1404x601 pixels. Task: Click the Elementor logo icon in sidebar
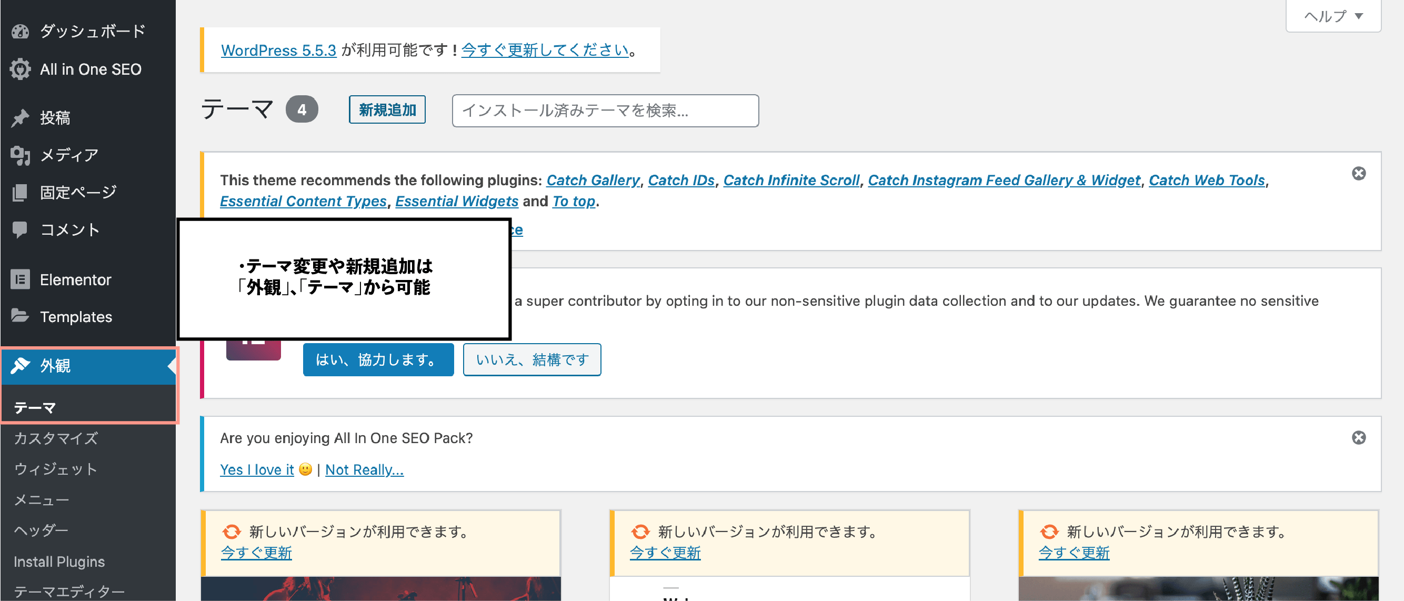(20, 279)
